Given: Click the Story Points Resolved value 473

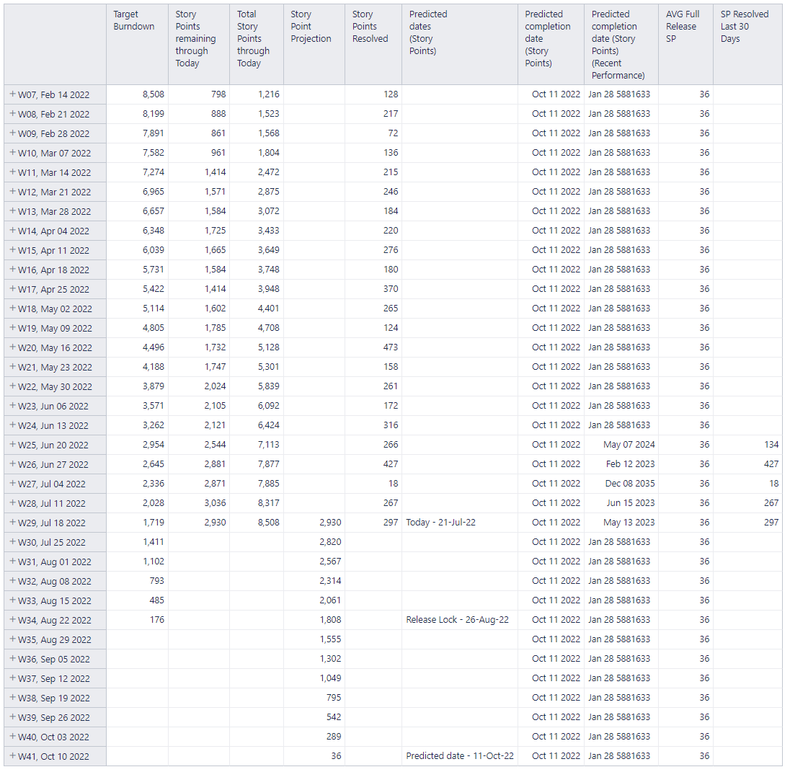Looking at the screenshot, I should point(391,347).
